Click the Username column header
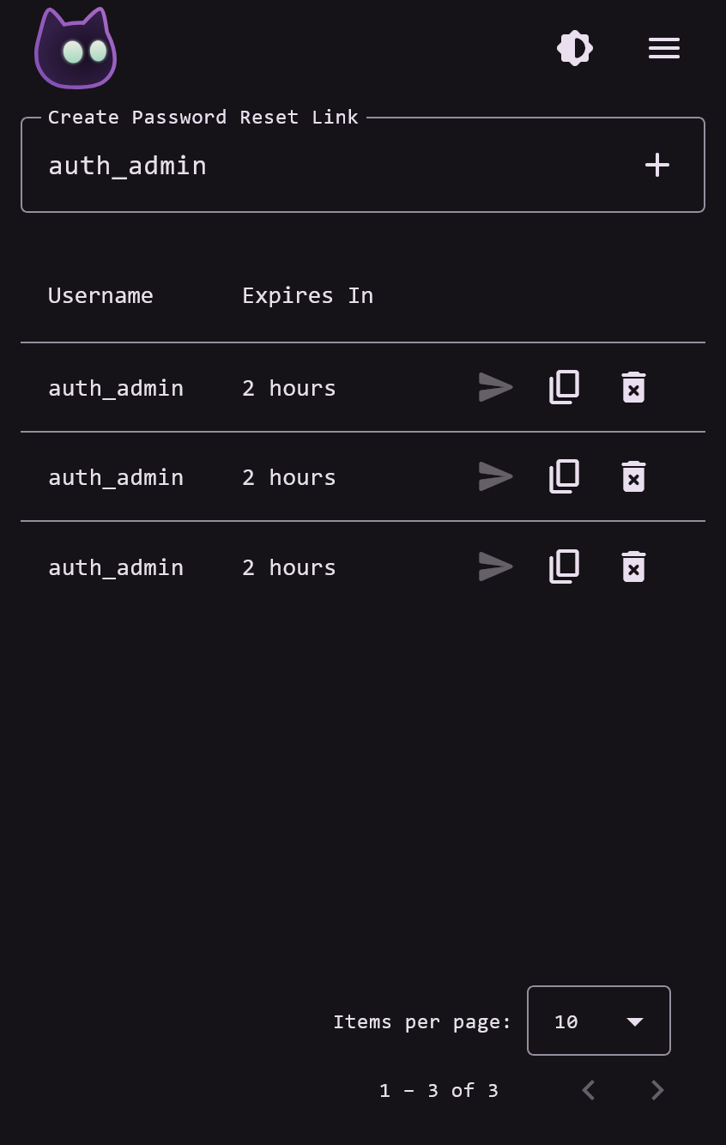The image size is (726, 1145). (100, 295)
